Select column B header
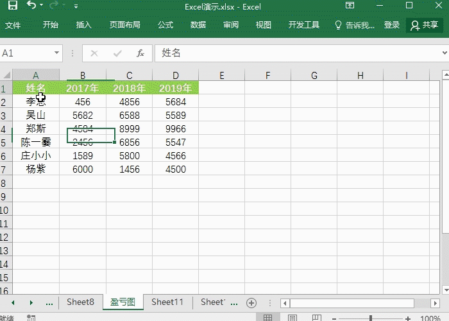Viewport: 449px width, 321px height. point(83,75)
